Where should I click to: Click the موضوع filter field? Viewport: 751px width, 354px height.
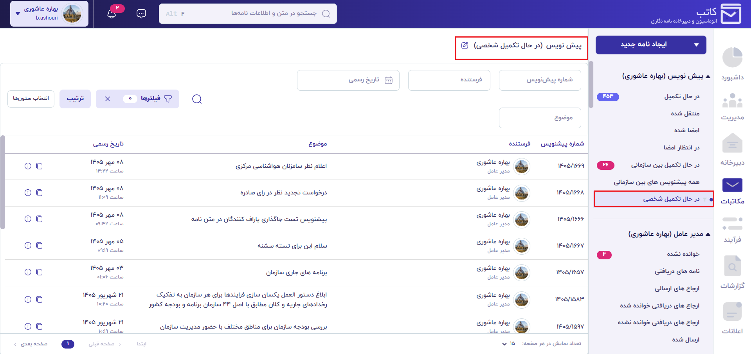pos(540,118)
